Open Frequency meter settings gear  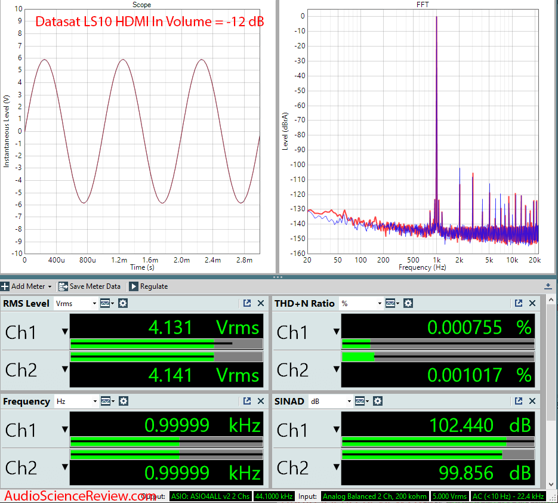click(x=124, y=401)
